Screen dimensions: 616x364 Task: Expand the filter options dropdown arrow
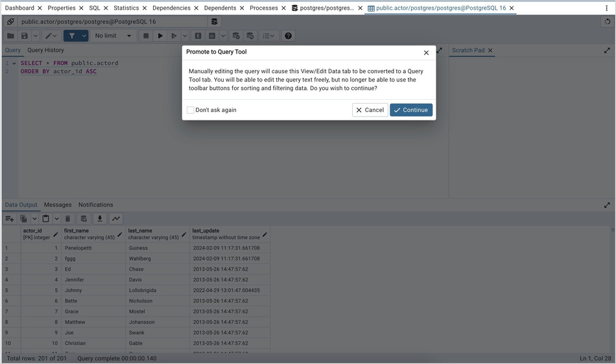84,36
